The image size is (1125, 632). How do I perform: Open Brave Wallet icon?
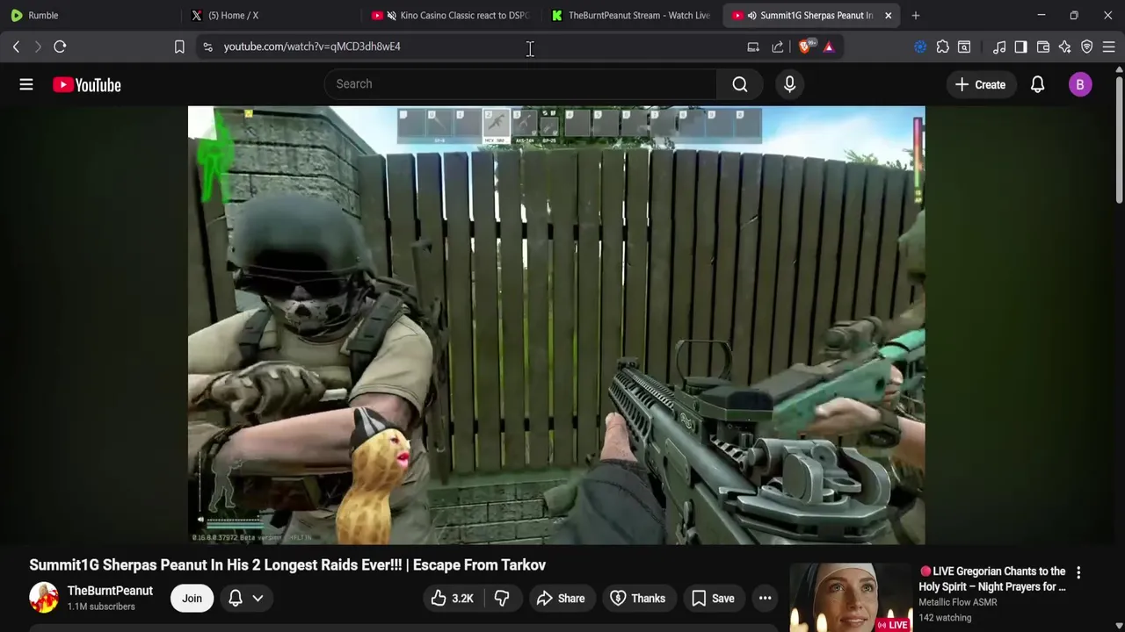click(x=1043, y=47)
